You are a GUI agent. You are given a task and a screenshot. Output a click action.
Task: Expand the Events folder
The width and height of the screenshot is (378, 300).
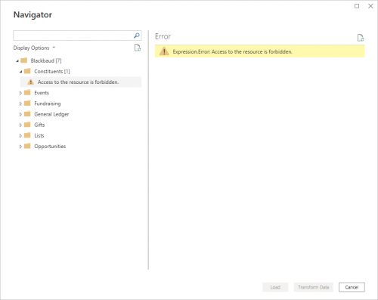[20, 93]
